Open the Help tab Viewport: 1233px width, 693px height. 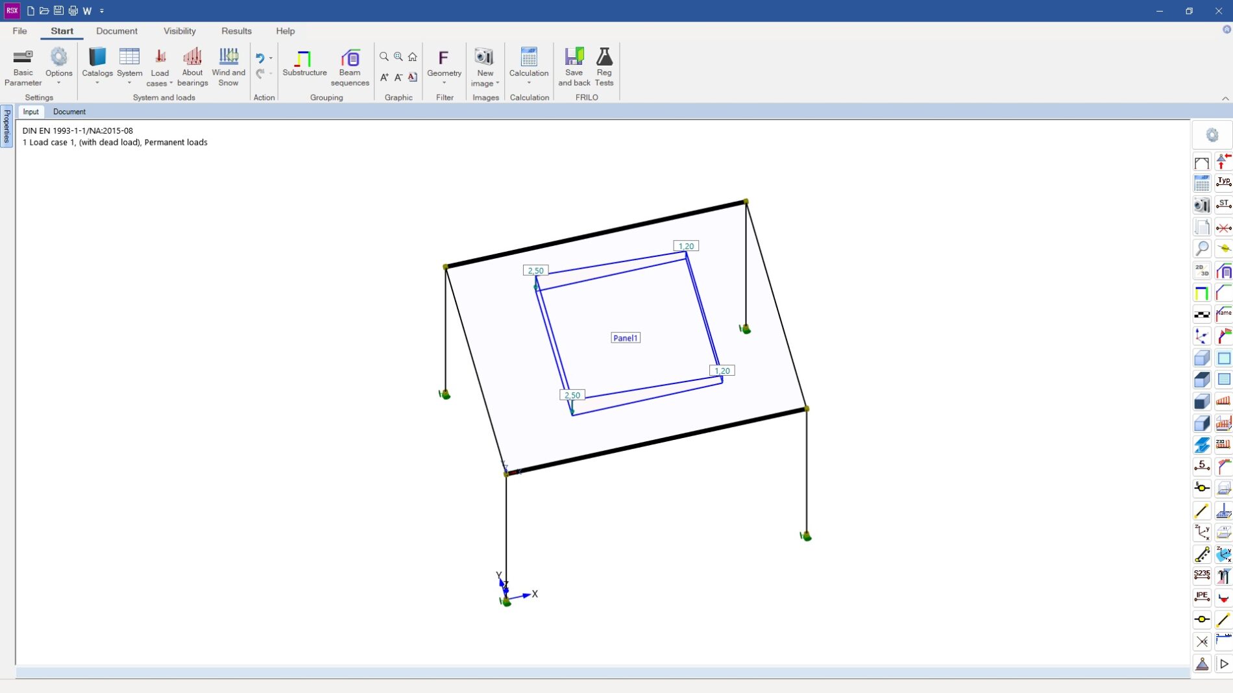[285, 31]
